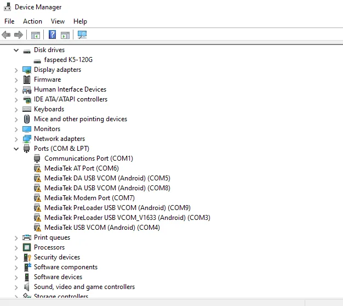Select MediaTek Modem Port (COM7)
This screenshot has height=306, width=343.
click(x=89, y=197)
